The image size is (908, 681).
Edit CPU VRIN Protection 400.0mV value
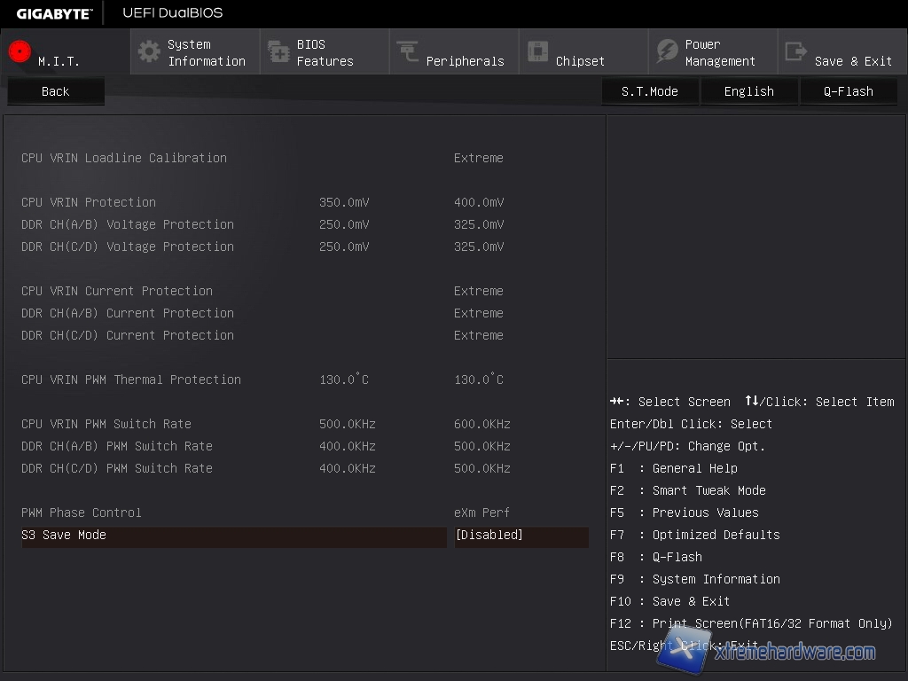click(478, 202)
